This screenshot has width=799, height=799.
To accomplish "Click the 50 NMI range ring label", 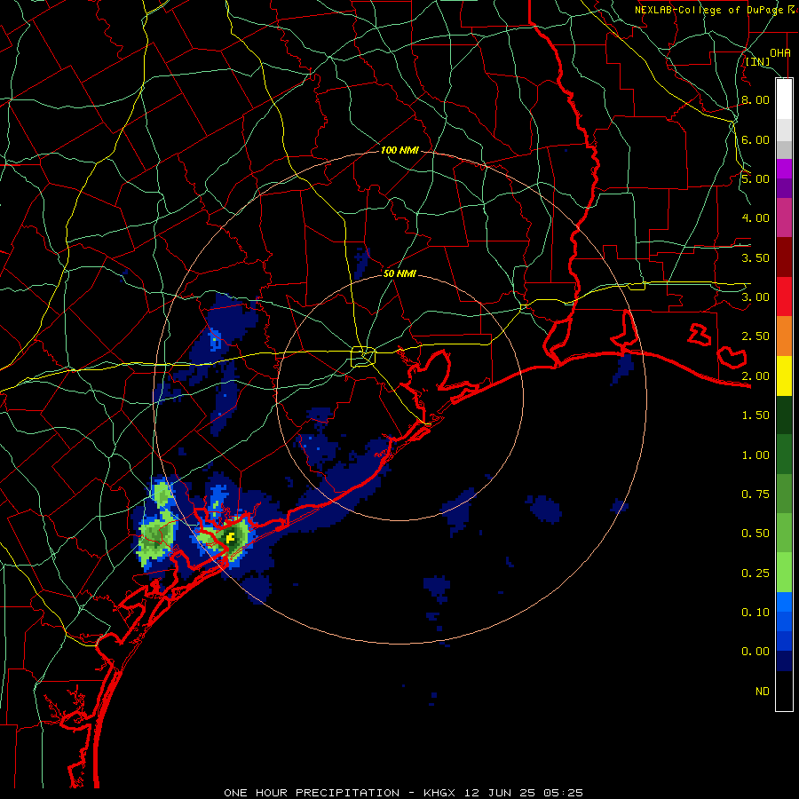I will (x=399, y=273).
